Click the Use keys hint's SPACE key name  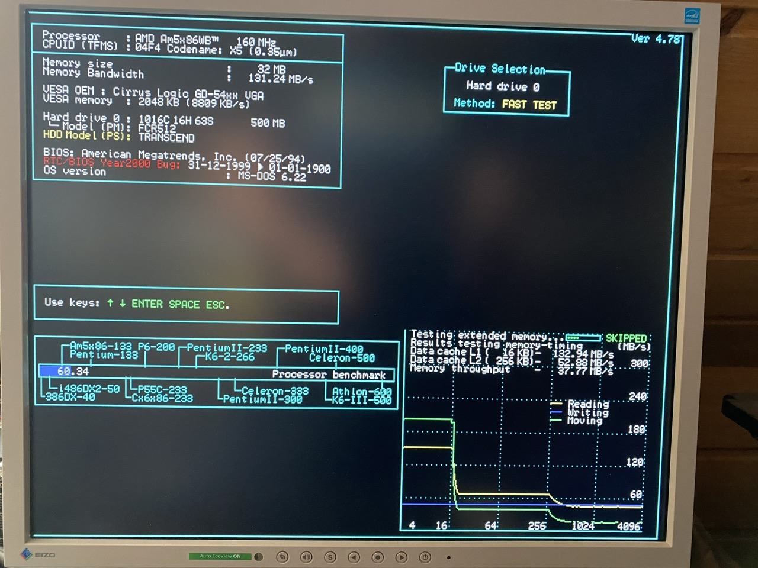coord(184,304)
